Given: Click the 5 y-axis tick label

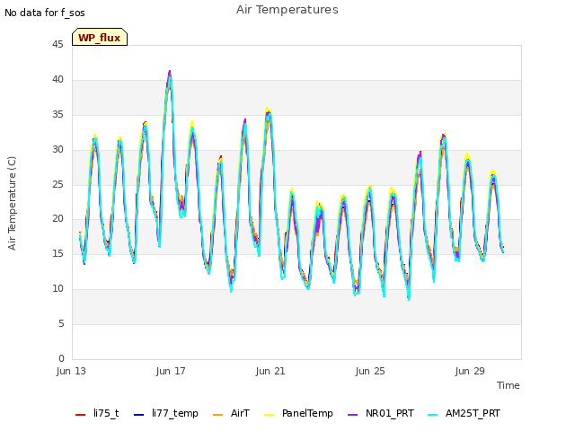Looking at the screenshot, I should point(61,323).
